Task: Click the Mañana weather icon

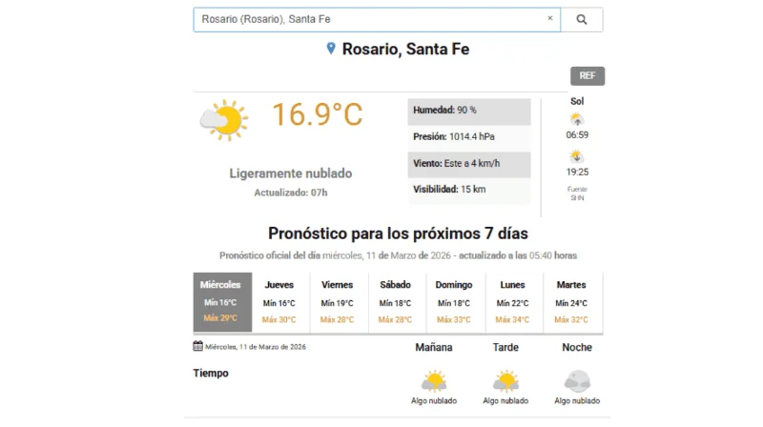Action: [x=434, y=381]
